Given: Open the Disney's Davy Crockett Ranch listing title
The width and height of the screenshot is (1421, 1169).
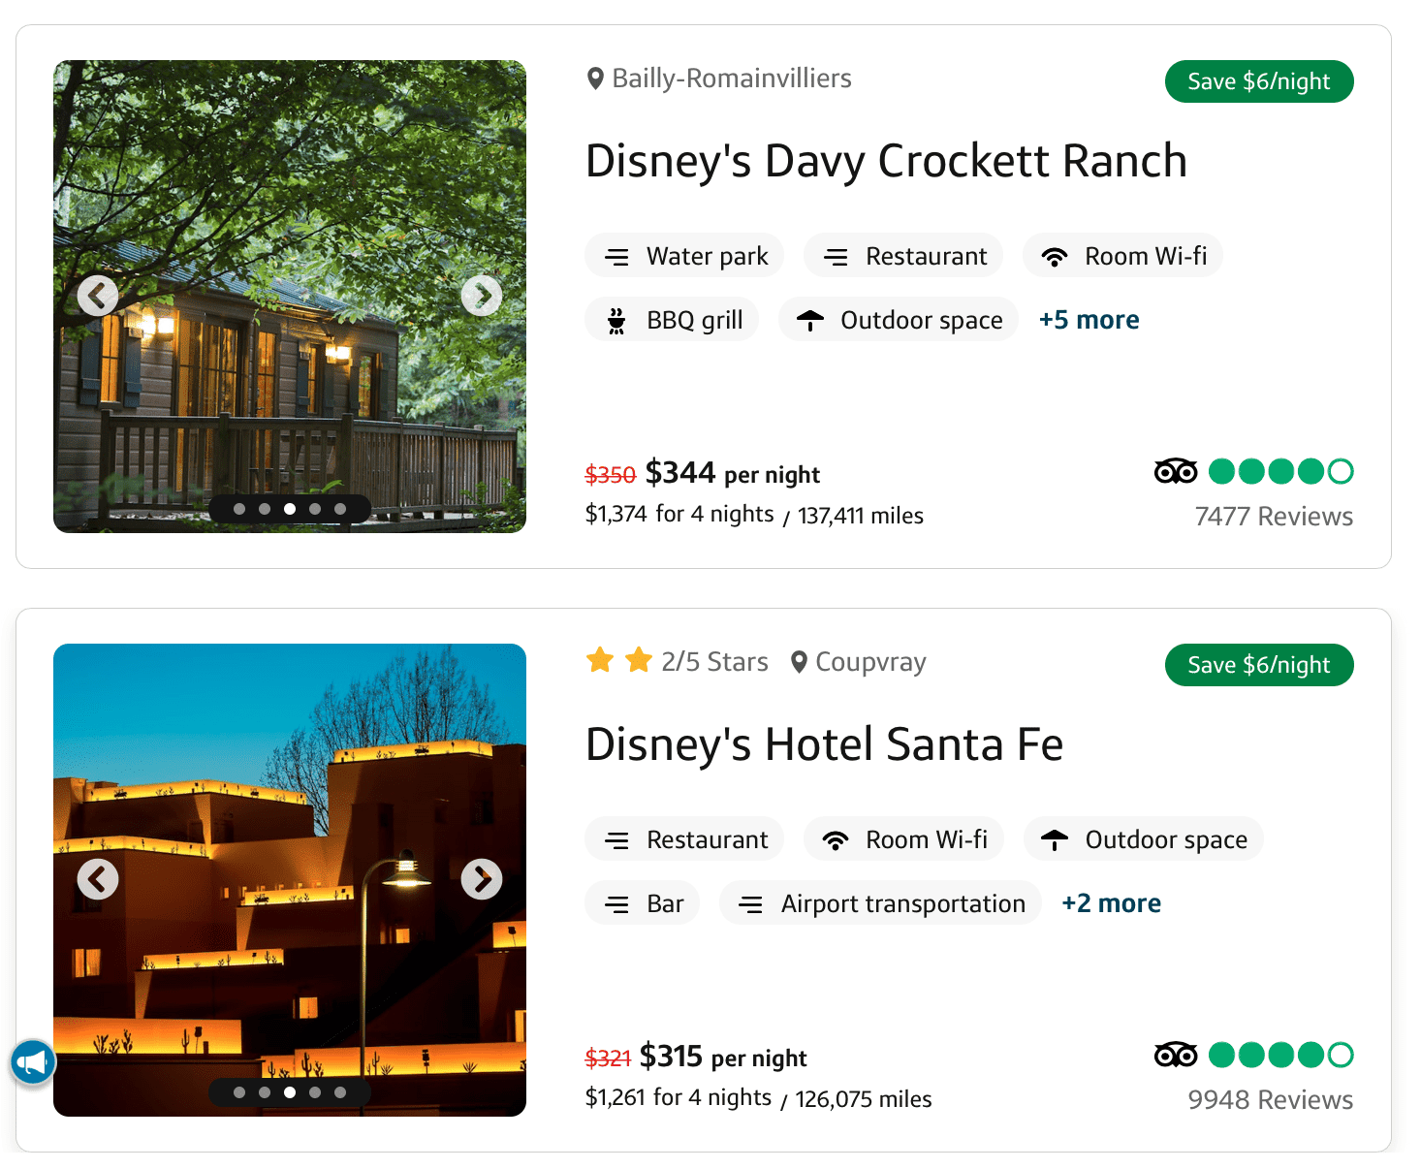Looking at the screenshot, I should [885, 161].
